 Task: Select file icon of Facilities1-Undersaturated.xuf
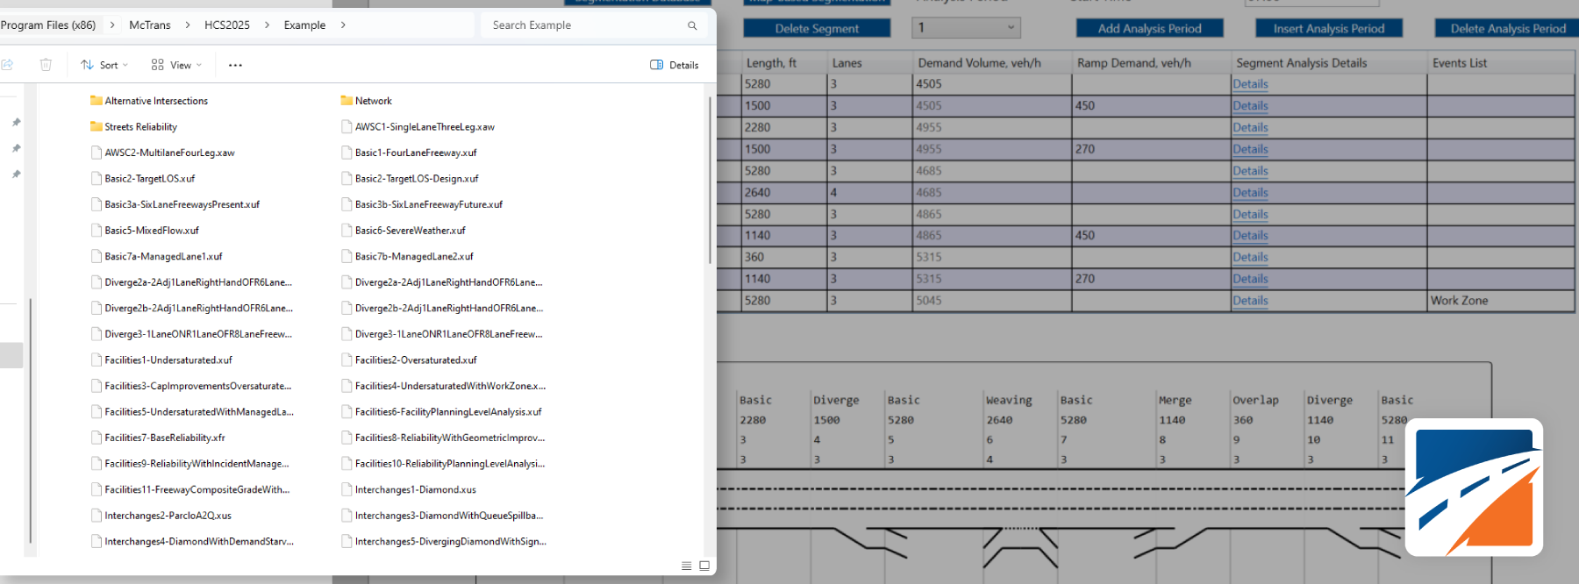pyautogui.click(x=96, y=360)
